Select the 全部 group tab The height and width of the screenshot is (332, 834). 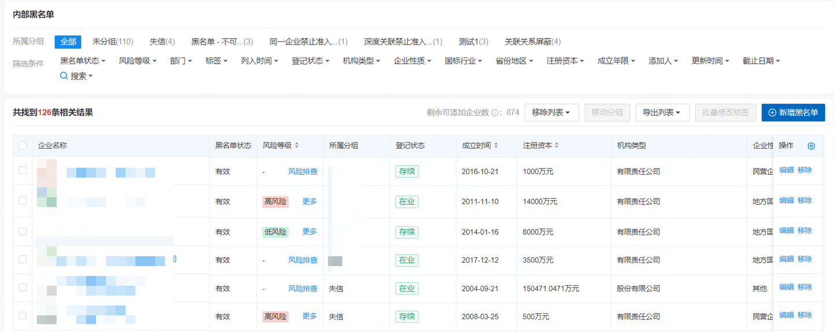click(68, 42)
